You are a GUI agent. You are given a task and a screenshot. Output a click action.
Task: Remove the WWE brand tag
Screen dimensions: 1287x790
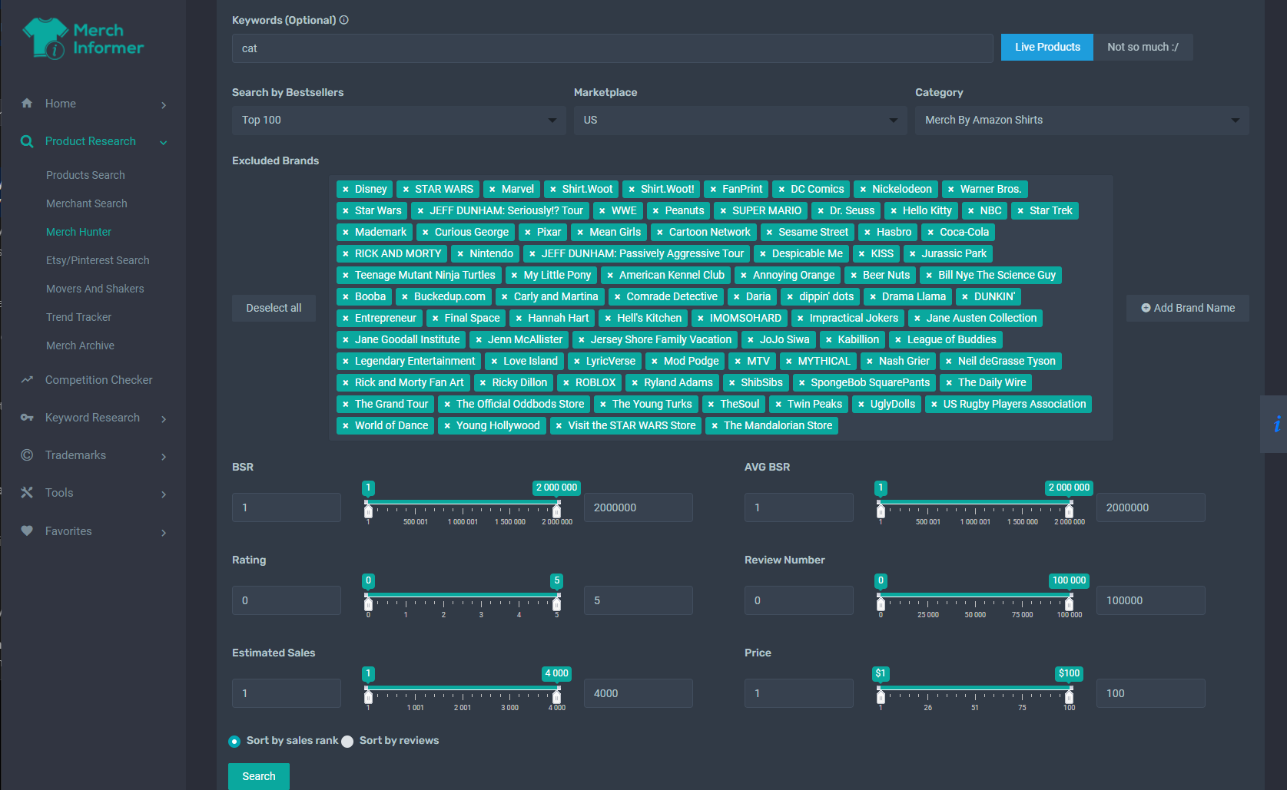(602, 210)
